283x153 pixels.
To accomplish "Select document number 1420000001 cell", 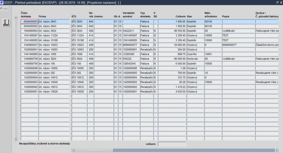I will click(29, 92).
